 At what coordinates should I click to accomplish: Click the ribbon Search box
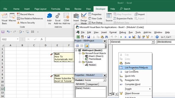point(125,9)
